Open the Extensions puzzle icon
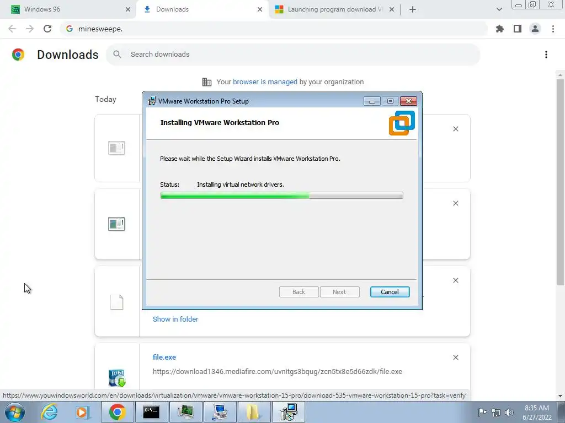Image resolution: width=565 pixels, height=423 pixels. click(x=500, y=29)
